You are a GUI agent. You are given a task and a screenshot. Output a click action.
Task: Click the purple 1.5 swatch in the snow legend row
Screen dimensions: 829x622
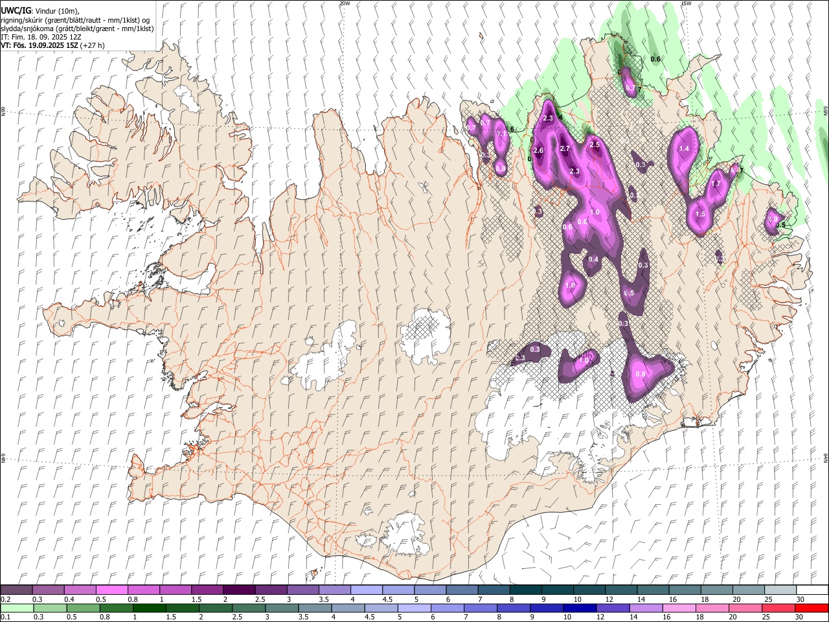pyautogui.click(x=207, y=590)
